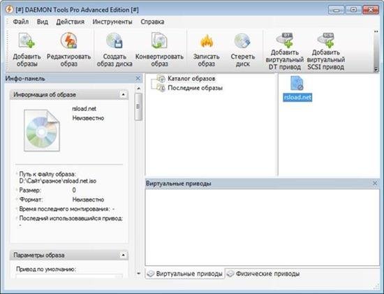Click the info panel scrollbar thumb

point(139,107)
